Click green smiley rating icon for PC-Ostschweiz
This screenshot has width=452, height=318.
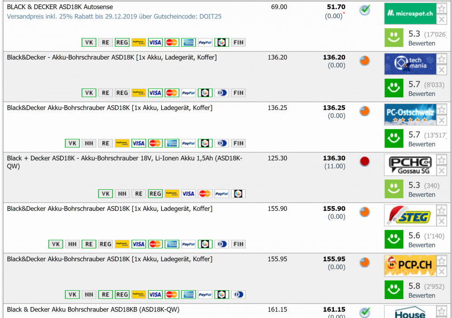point(394,139)
